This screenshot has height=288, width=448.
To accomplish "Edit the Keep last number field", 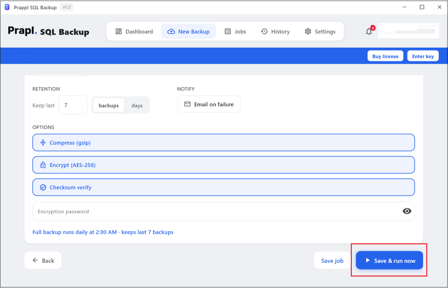I will pos(73,105).
